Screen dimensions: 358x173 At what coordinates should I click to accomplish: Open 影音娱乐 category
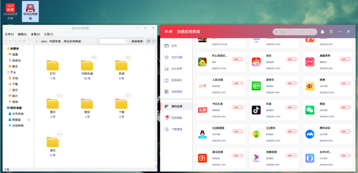coord(174,80)
